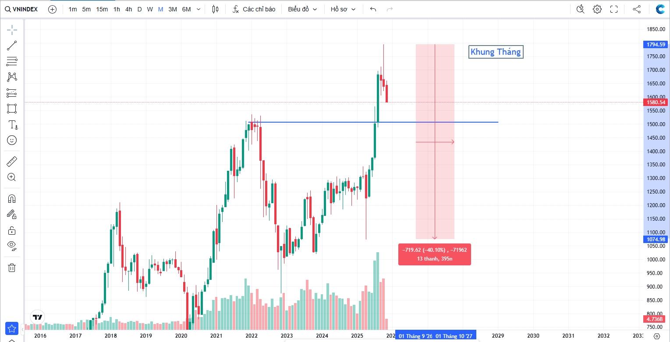
Task: Expand the more timeframes dropdown arrow
Action: click(x=199, y=9)
